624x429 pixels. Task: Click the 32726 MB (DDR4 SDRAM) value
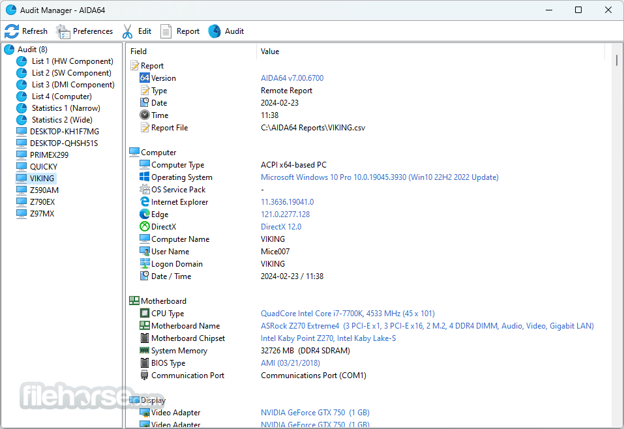pos(306,351)
